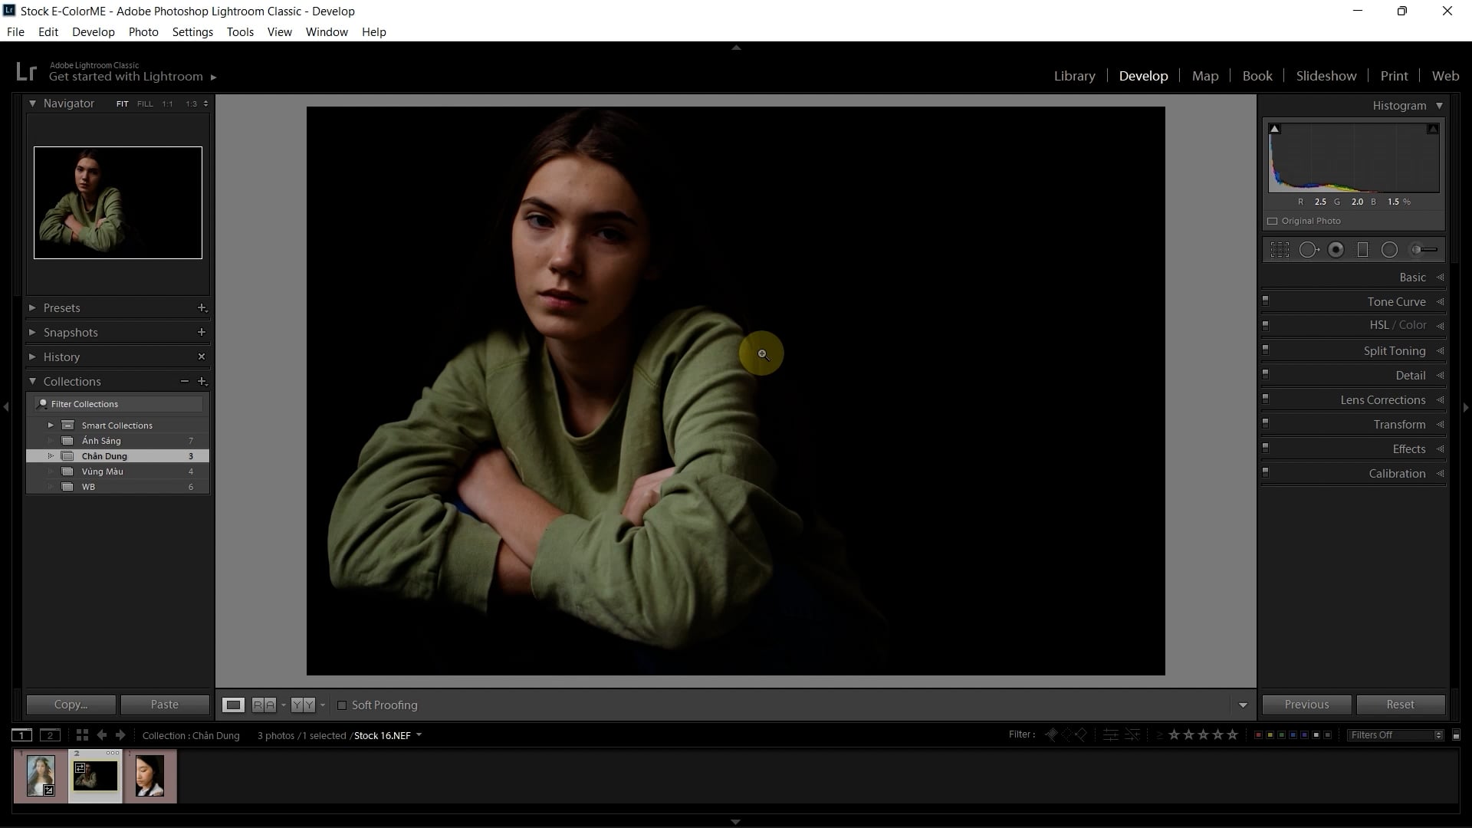The height and width of the screenshot is (828, 1472).
Task: Filter by flagged photos icon
Action: point(1051,734)
